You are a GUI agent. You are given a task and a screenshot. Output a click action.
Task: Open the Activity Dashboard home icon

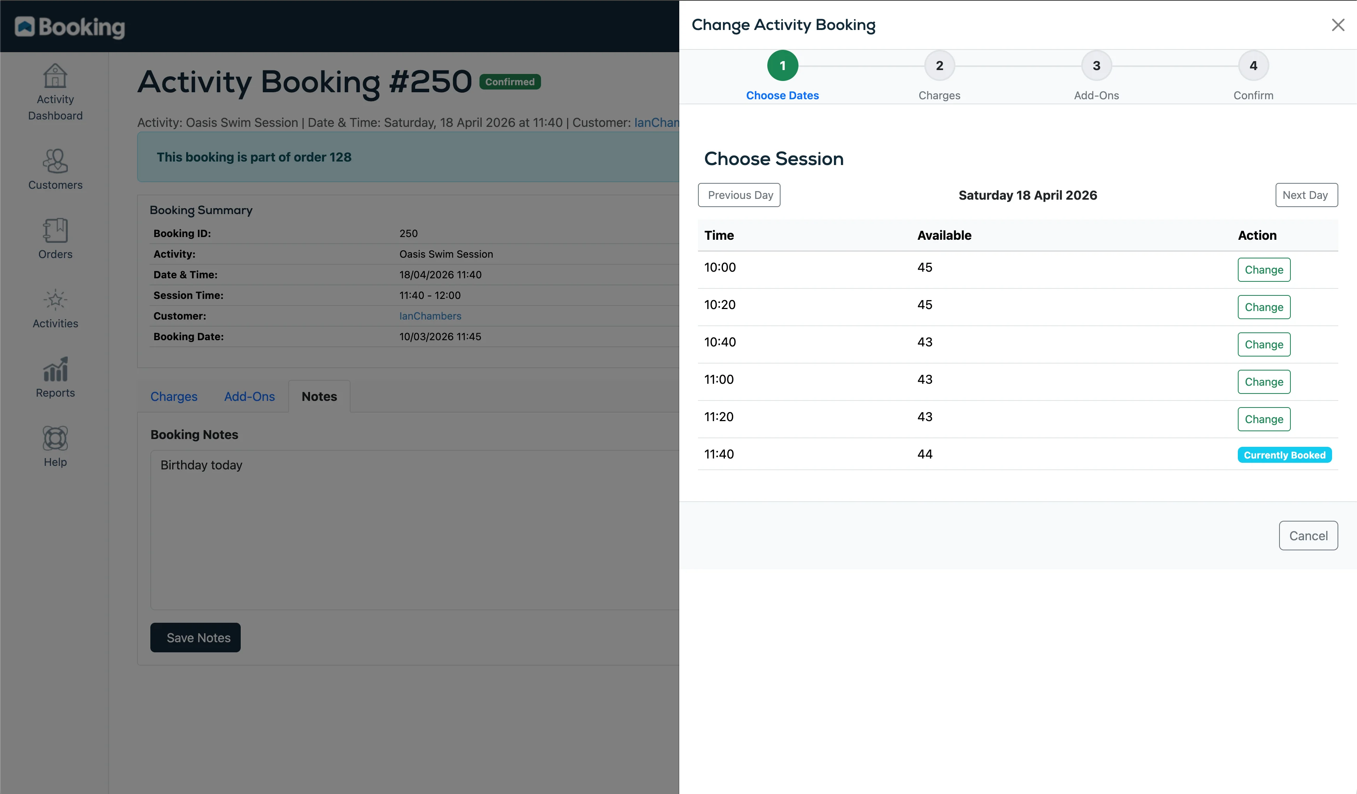55,76
